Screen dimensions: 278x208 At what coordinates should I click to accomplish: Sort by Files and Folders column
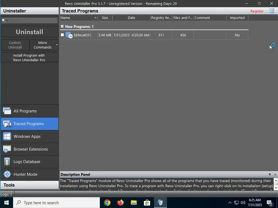pos(183,18)
